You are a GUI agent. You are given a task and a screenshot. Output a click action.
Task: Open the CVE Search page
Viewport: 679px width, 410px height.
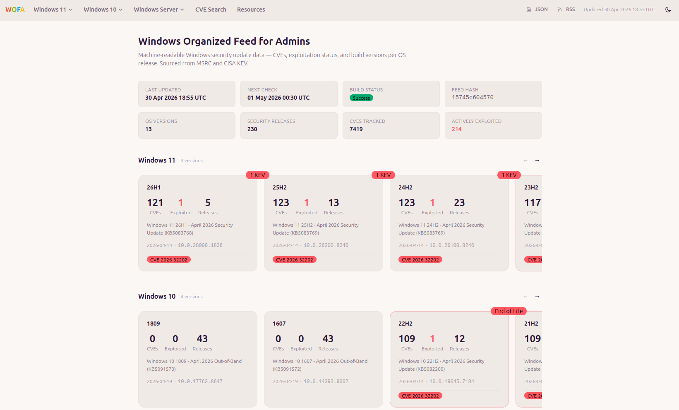[x=211, y=10]
